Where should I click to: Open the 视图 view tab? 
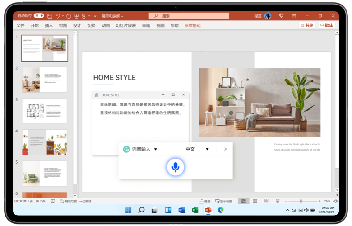[160, 25]
